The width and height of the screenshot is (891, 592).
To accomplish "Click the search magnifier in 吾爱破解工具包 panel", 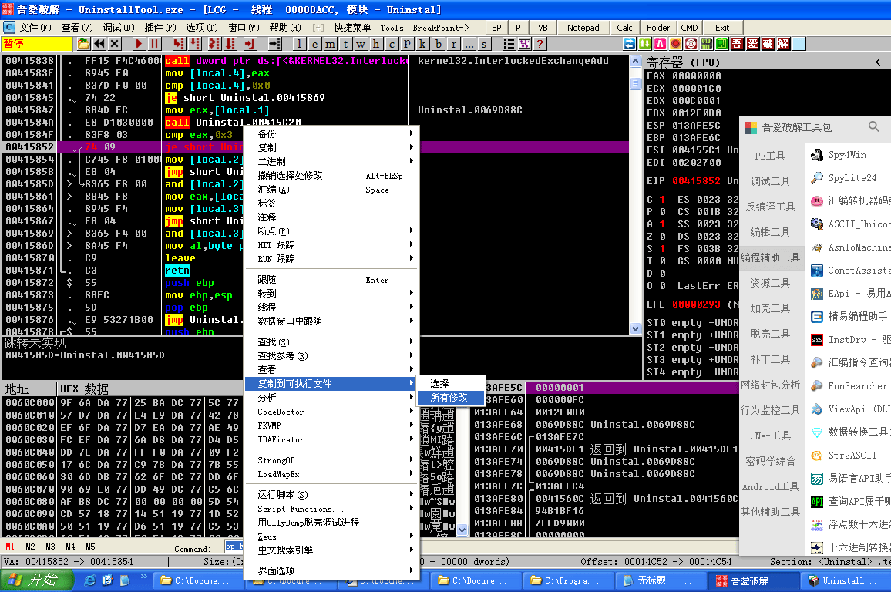I will point(874,126).
